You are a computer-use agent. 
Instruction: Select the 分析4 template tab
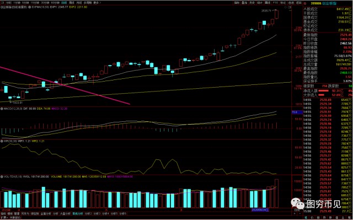click(105, 214)
